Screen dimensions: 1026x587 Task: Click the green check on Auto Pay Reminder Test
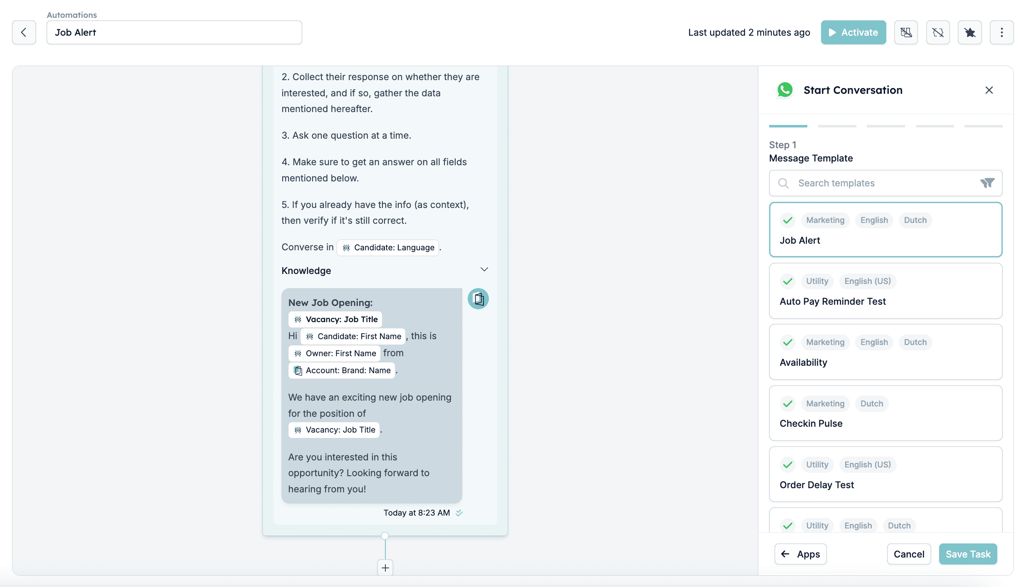(788, 281)
